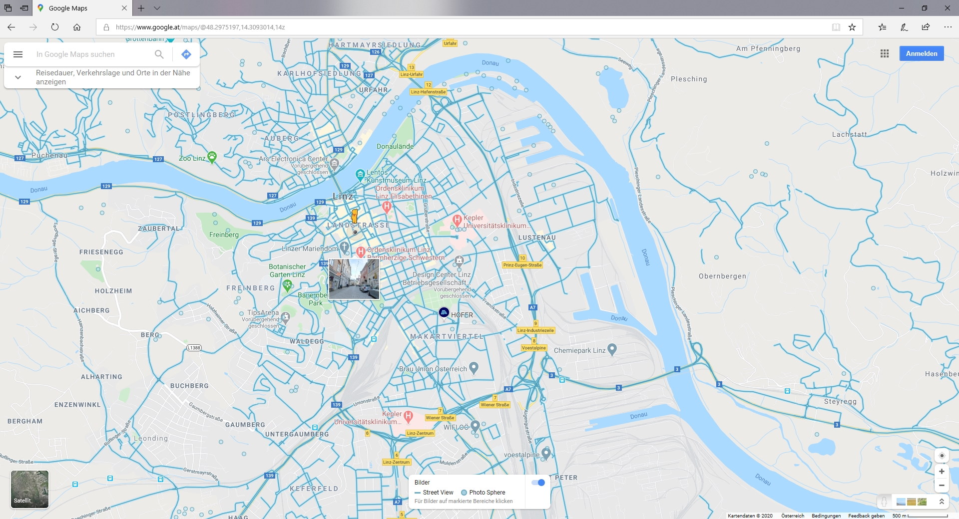Click the Feedback geben link
Image resolution: width=959 pixels, height=519 pixels.
click(x=866, y=516)
